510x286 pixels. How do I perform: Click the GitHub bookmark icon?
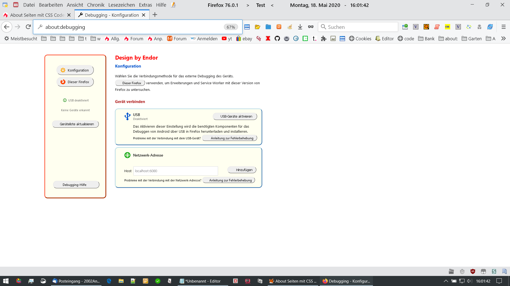point(277,39)
